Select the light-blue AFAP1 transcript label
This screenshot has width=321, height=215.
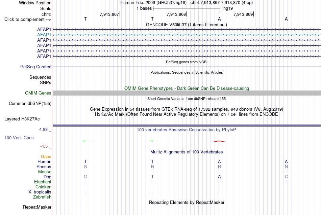[44, 35]
